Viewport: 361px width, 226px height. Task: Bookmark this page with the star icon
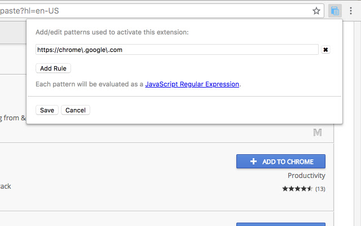pos(316,11)
